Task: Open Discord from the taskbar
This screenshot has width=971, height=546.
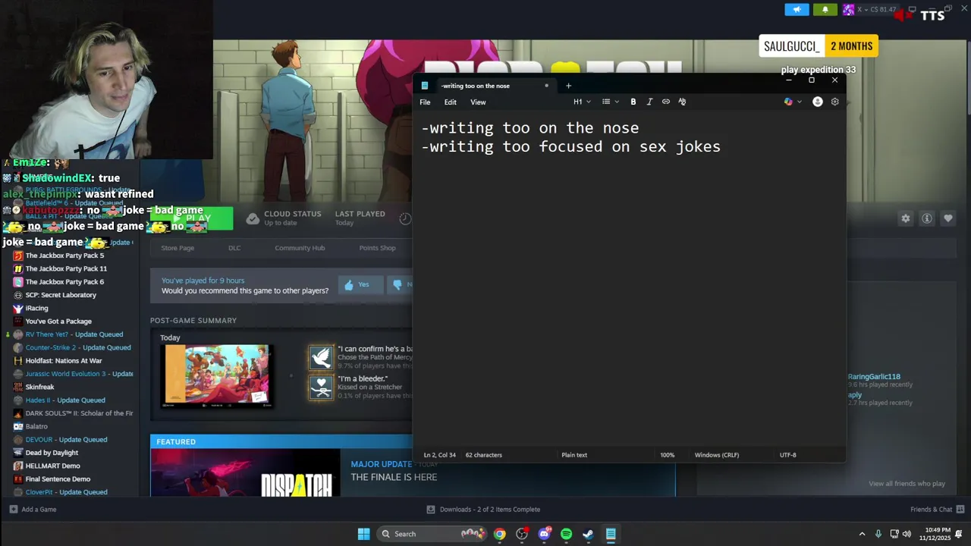Action: (x=544, y=534)
